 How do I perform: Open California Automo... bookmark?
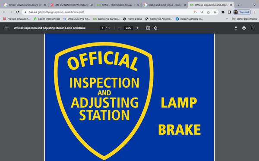(159, 19)
